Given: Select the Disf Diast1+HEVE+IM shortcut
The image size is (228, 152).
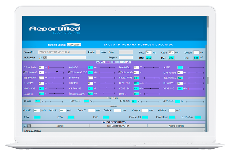Looking at the screenshot, I should (118, 126).
